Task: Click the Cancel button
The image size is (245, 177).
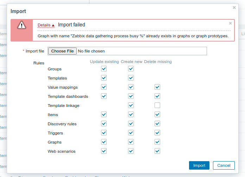Action: click(x=224, y=165)
